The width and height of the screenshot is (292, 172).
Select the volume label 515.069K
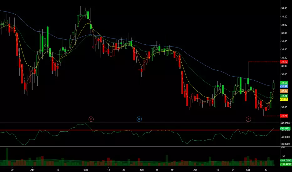(286, 160)
